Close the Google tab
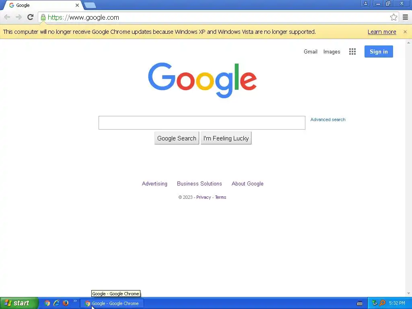Image resolution: width=412 pixels, height=309 pixels. click(x=77, y=5)
